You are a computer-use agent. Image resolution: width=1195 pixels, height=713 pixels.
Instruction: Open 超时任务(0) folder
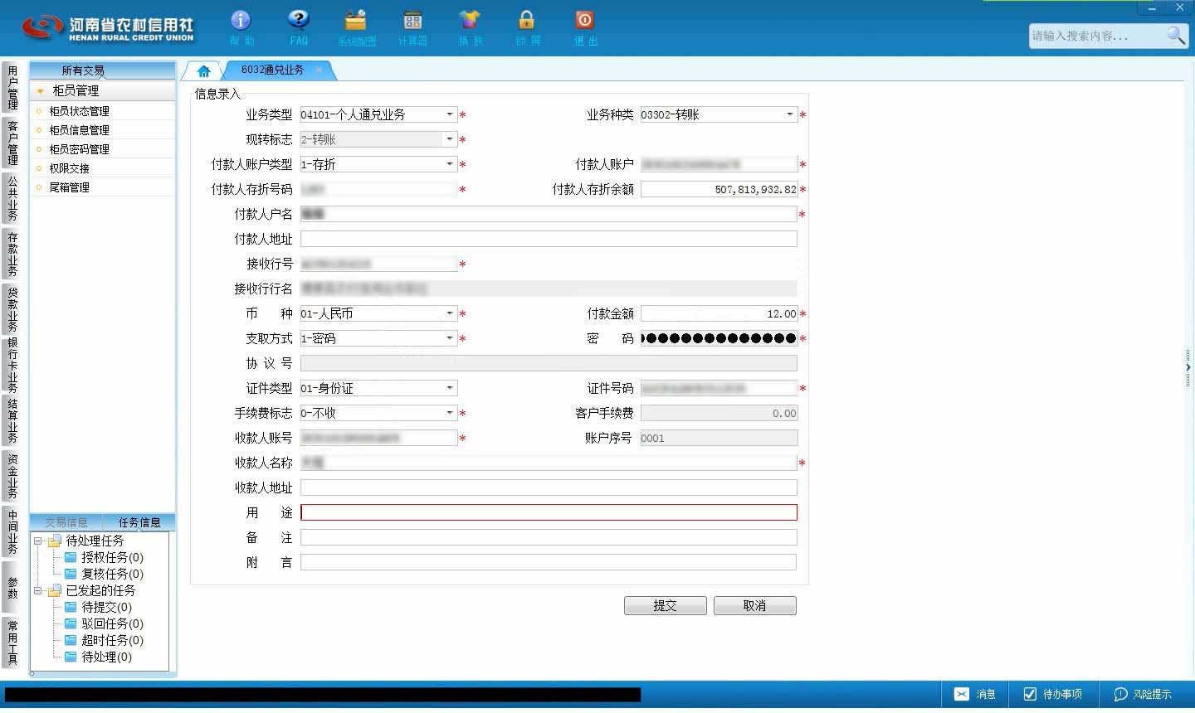tap(104, 640)
